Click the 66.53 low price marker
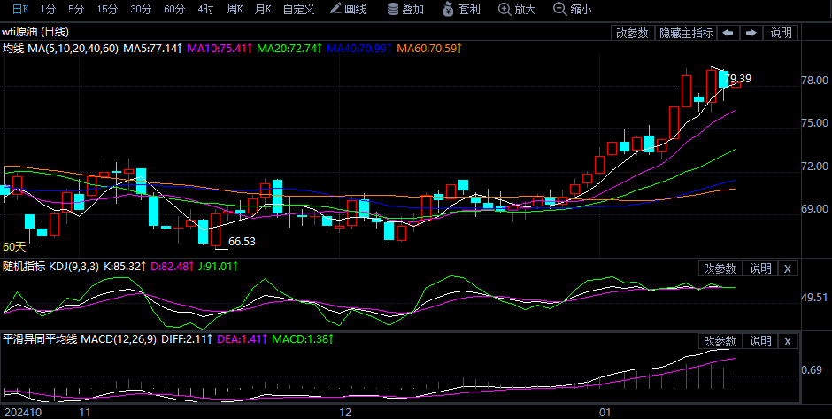This screenshot has height=419, width=832. (242, 241)
